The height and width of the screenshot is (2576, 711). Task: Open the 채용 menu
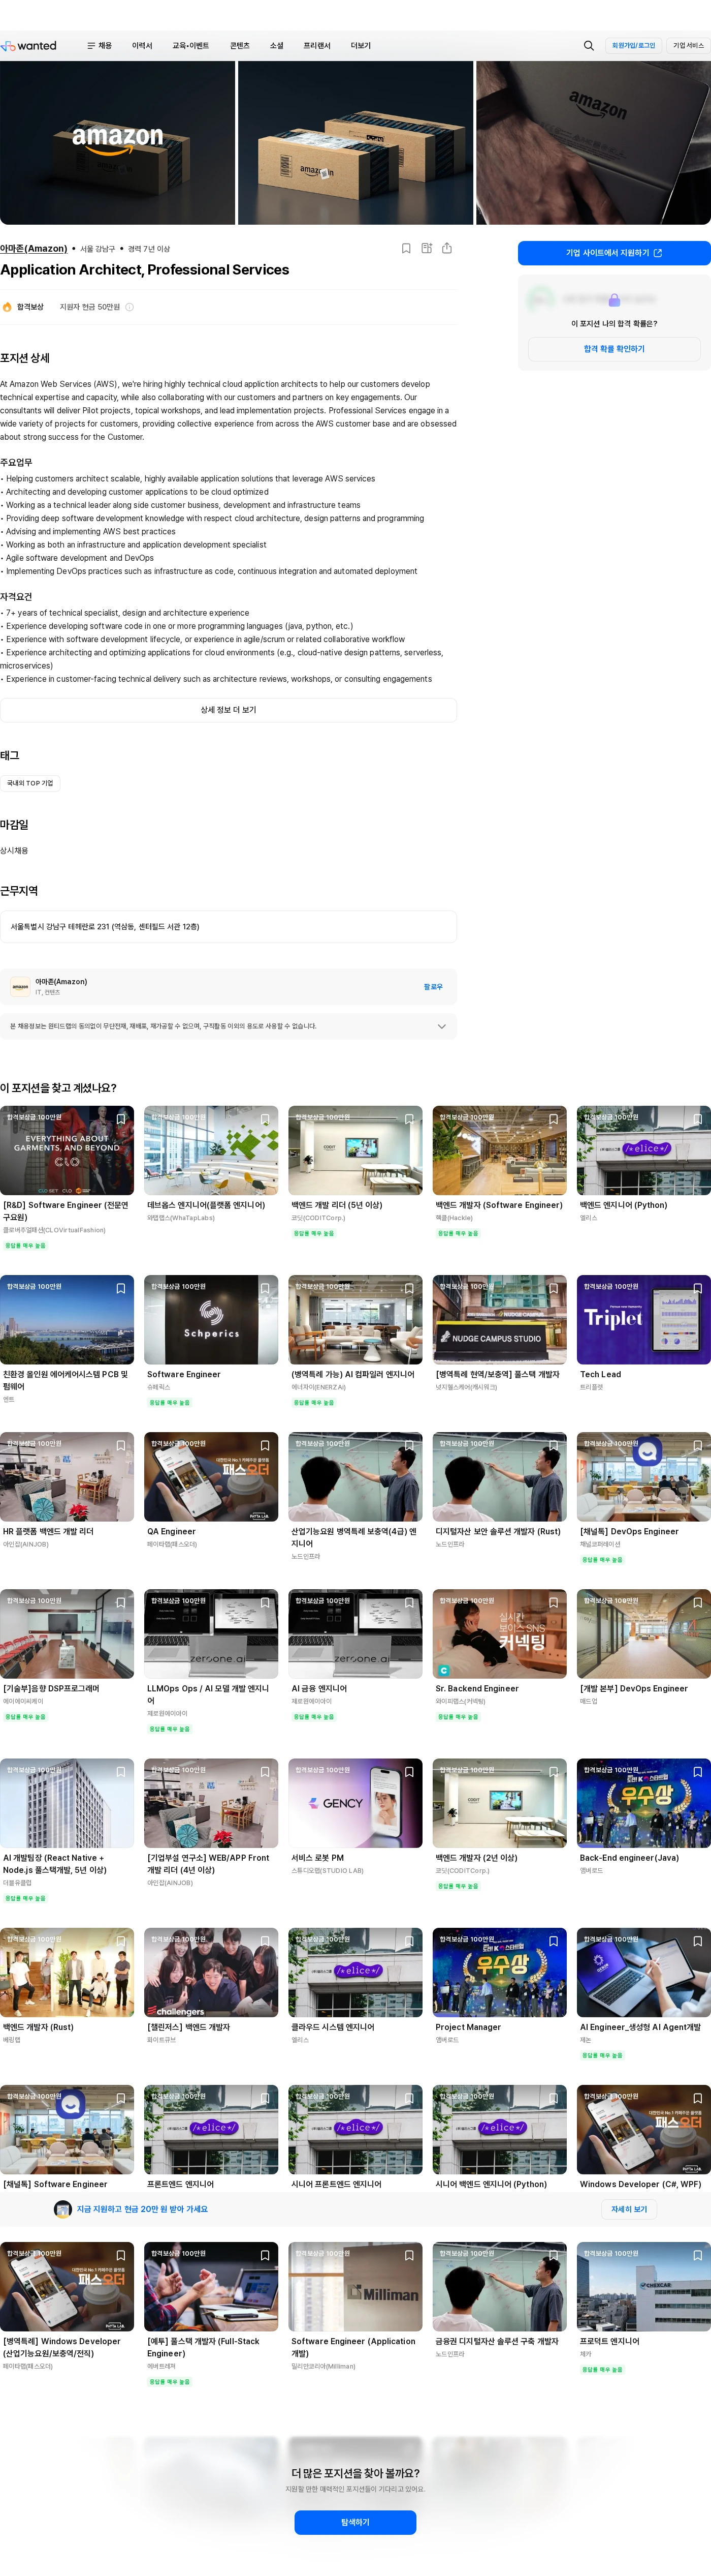coord(105,46)
